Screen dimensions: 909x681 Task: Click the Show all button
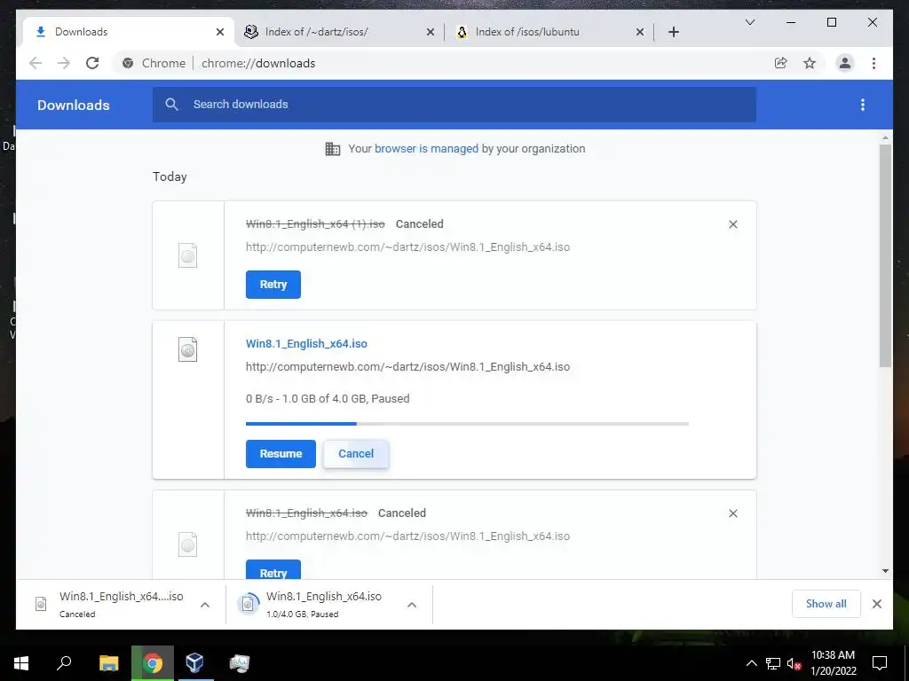826,604
